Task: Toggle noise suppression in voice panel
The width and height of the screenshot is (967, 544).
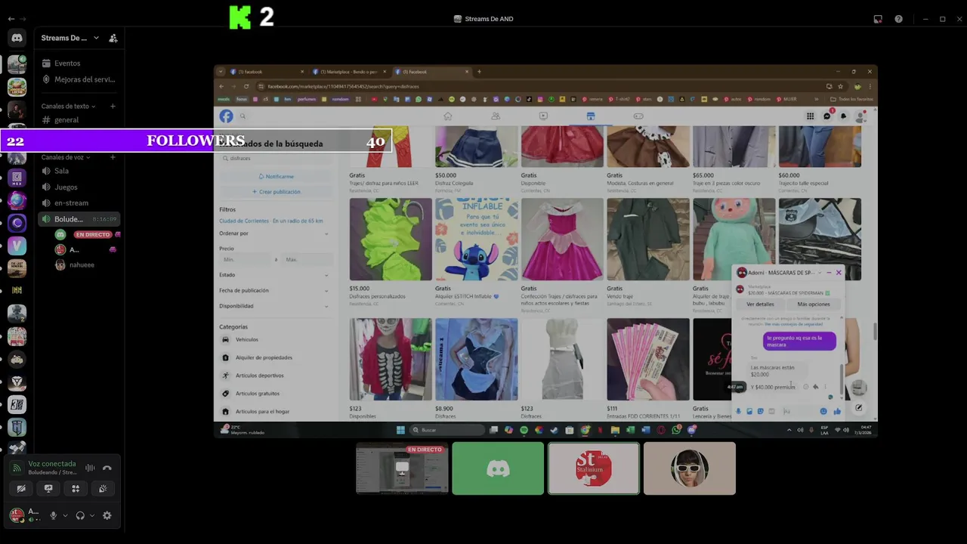Action: click(90, 468)
